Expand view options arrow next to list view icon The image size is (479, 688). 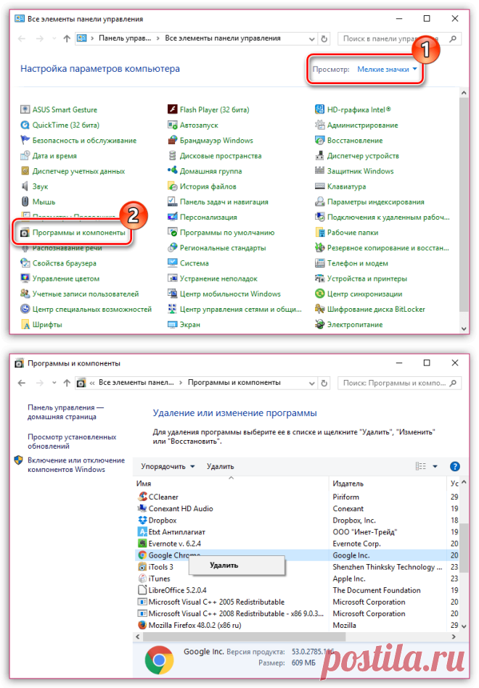point(435,466)
